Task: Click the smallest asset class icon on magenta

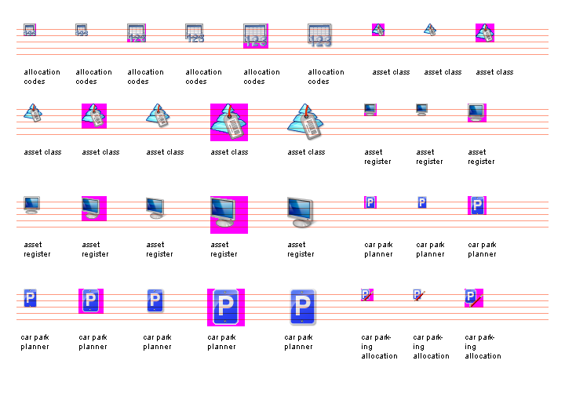Action: pos(377,30)
